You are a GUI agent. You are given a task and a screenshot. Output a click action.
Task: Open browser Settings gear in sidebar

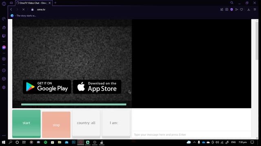4,88
